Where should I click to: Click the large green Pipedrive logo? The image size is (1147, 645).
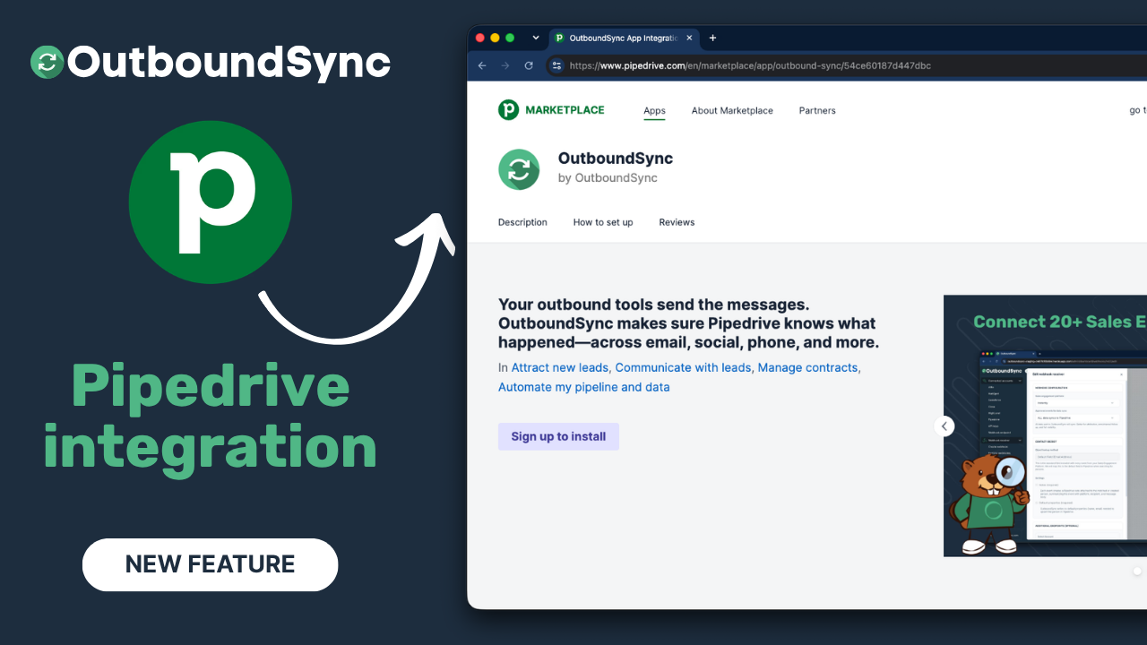click(x=211, y=202)
